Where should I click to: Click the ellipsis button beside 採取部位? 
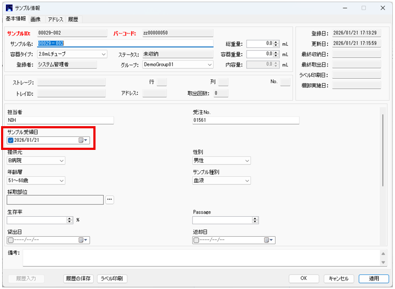(110, 199)
